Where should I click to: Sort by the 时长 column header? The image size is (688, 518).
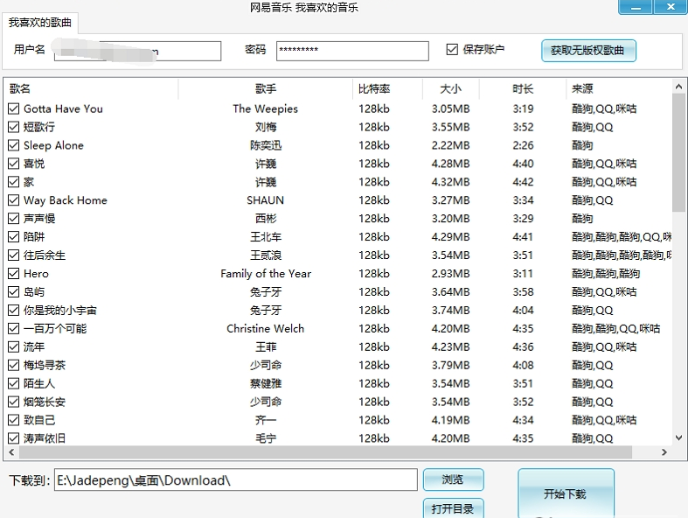523,88
